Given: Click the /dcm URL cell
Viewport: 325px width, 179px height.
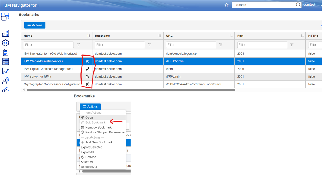Looking at the screenshot, I should click(x=199, y=69).
